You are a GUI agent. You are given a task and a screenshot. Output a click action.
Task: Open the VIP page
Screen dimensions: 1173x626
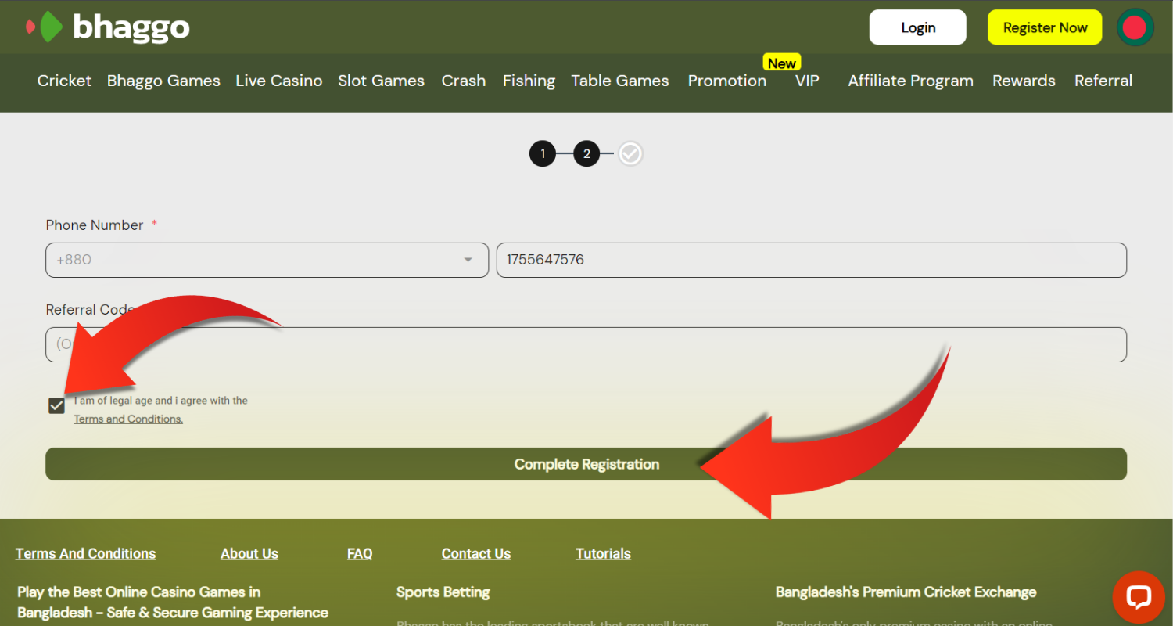tap(807, 81)
